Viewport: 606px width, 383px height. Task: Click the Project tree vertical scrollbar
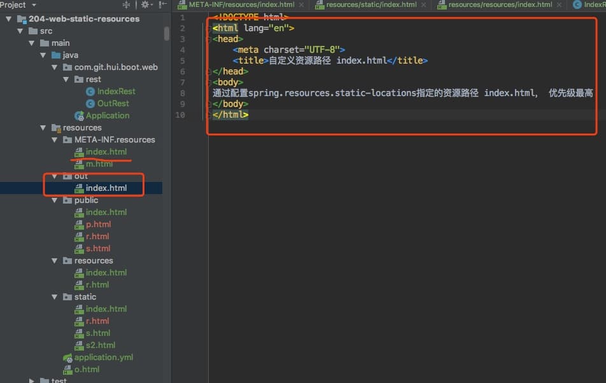click(x=167, y=33)
